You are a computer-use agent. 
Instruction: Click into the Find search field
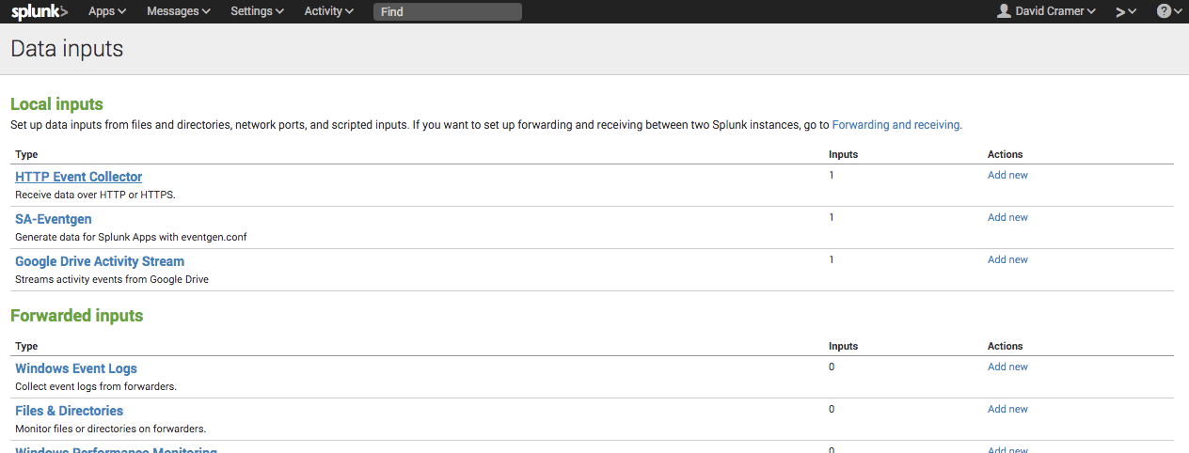tap(447, 11)
